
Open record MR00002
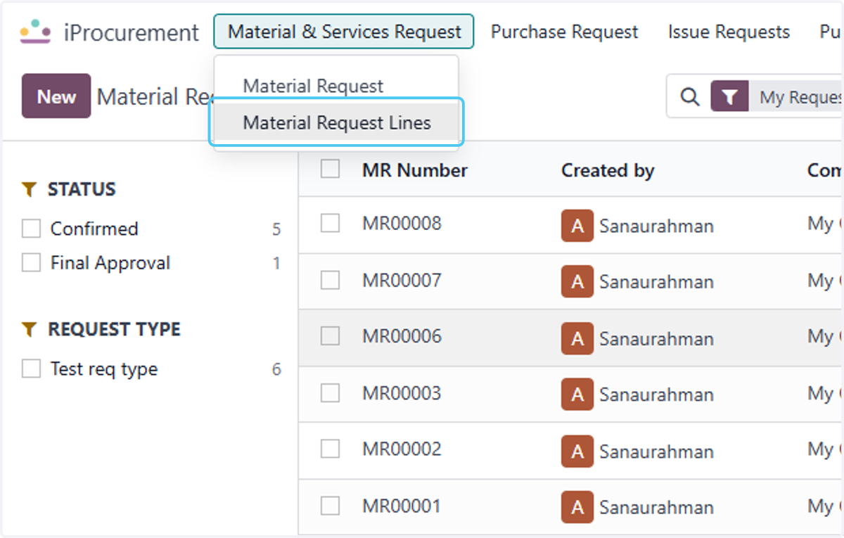pos(402,449)
